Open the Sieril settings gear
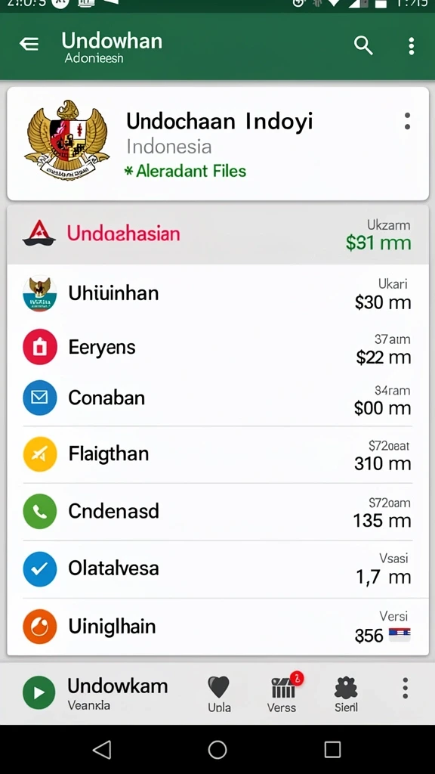435x774 pixels. pyautogui.click(x=346, y=688)
